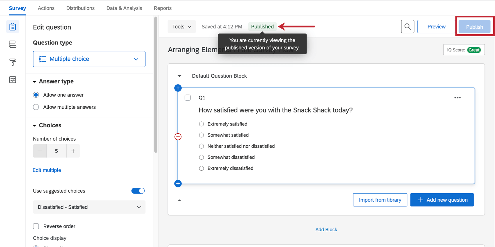495x247 pixels.
Task: Toggle Use suggested choices switch
Action: (x=138, y=191)
